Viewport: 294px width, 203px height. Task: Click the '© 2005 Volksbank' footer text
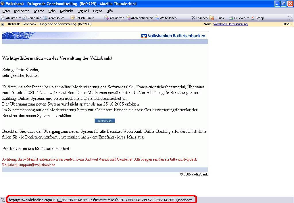point(194,174)
